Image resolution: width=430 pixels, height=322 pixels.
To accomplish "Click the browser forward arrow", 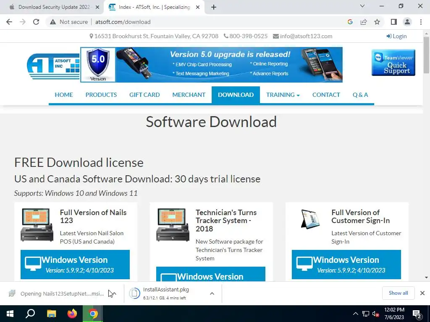I will click(23, 22).
